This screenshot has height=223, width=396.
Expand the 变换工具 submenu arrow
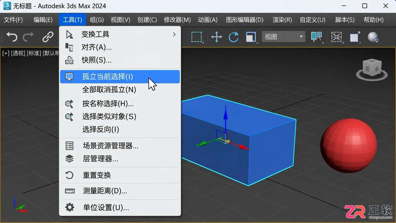[174, 34]
